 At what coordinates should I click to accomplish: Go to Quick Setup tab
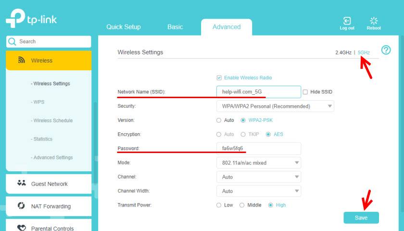pyautogui.click(x=124, y=27)
